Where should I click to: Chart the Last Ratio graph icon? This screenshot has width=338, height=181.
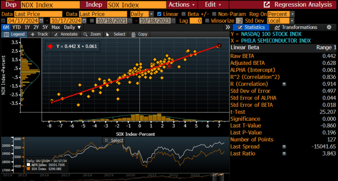coord(284,154)
